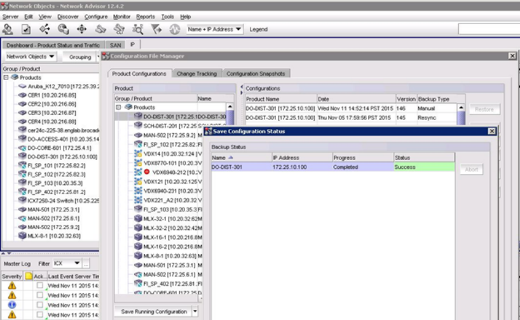Image resolution: width=520 pixels, height=320 pixels.
Task: Click the magnifier search toolbar icon
Action: point(137,29)
